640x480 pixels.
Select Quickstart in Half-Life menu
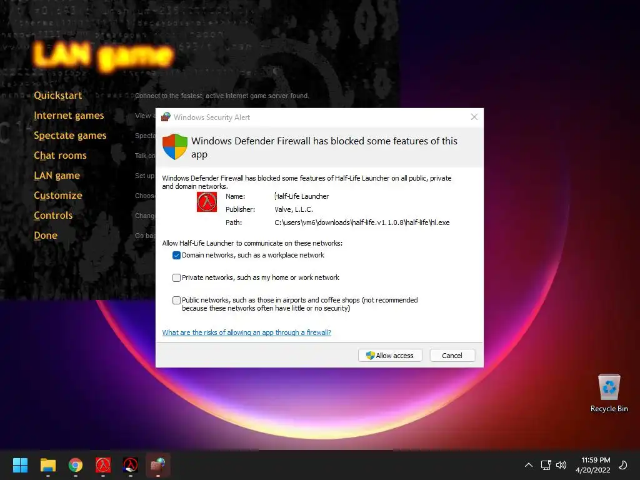[58, 96]
